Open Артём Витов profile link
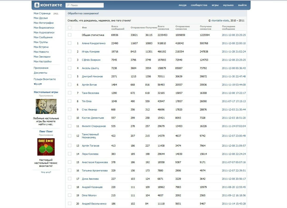This screenshot has width=287, height=208. (x=89, y=85)
